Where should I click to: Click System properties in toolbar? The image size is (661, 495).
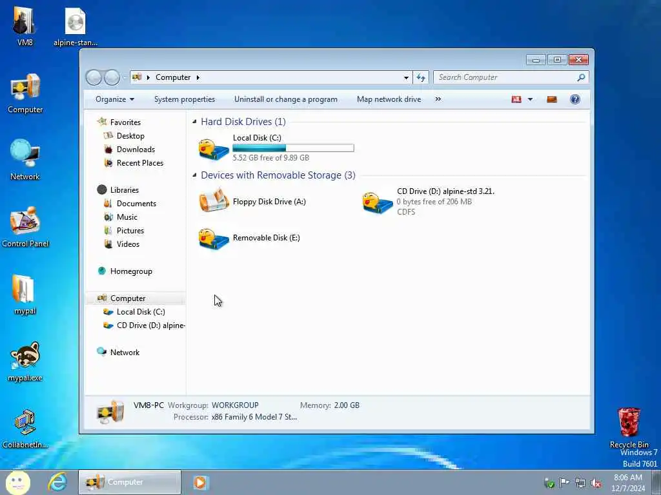(185, 99)
